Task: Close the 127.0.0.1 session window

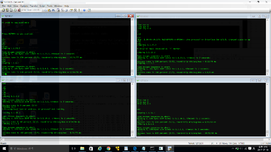Action: pyautogui.click(x=131, y=16)
